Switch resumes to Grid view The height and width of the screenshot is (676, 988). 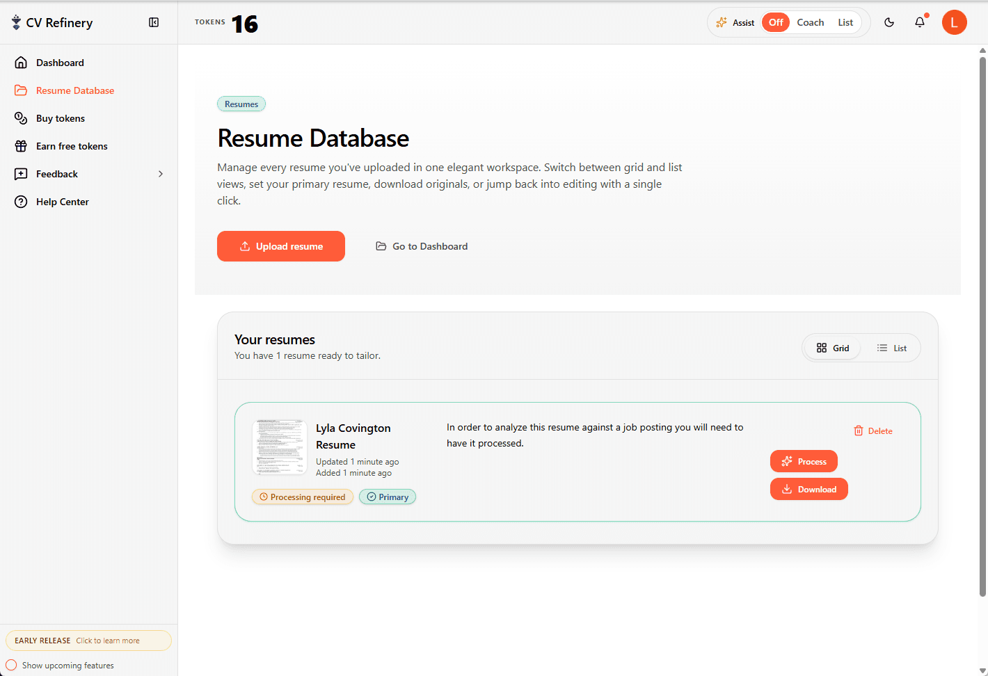pos(832,348)
